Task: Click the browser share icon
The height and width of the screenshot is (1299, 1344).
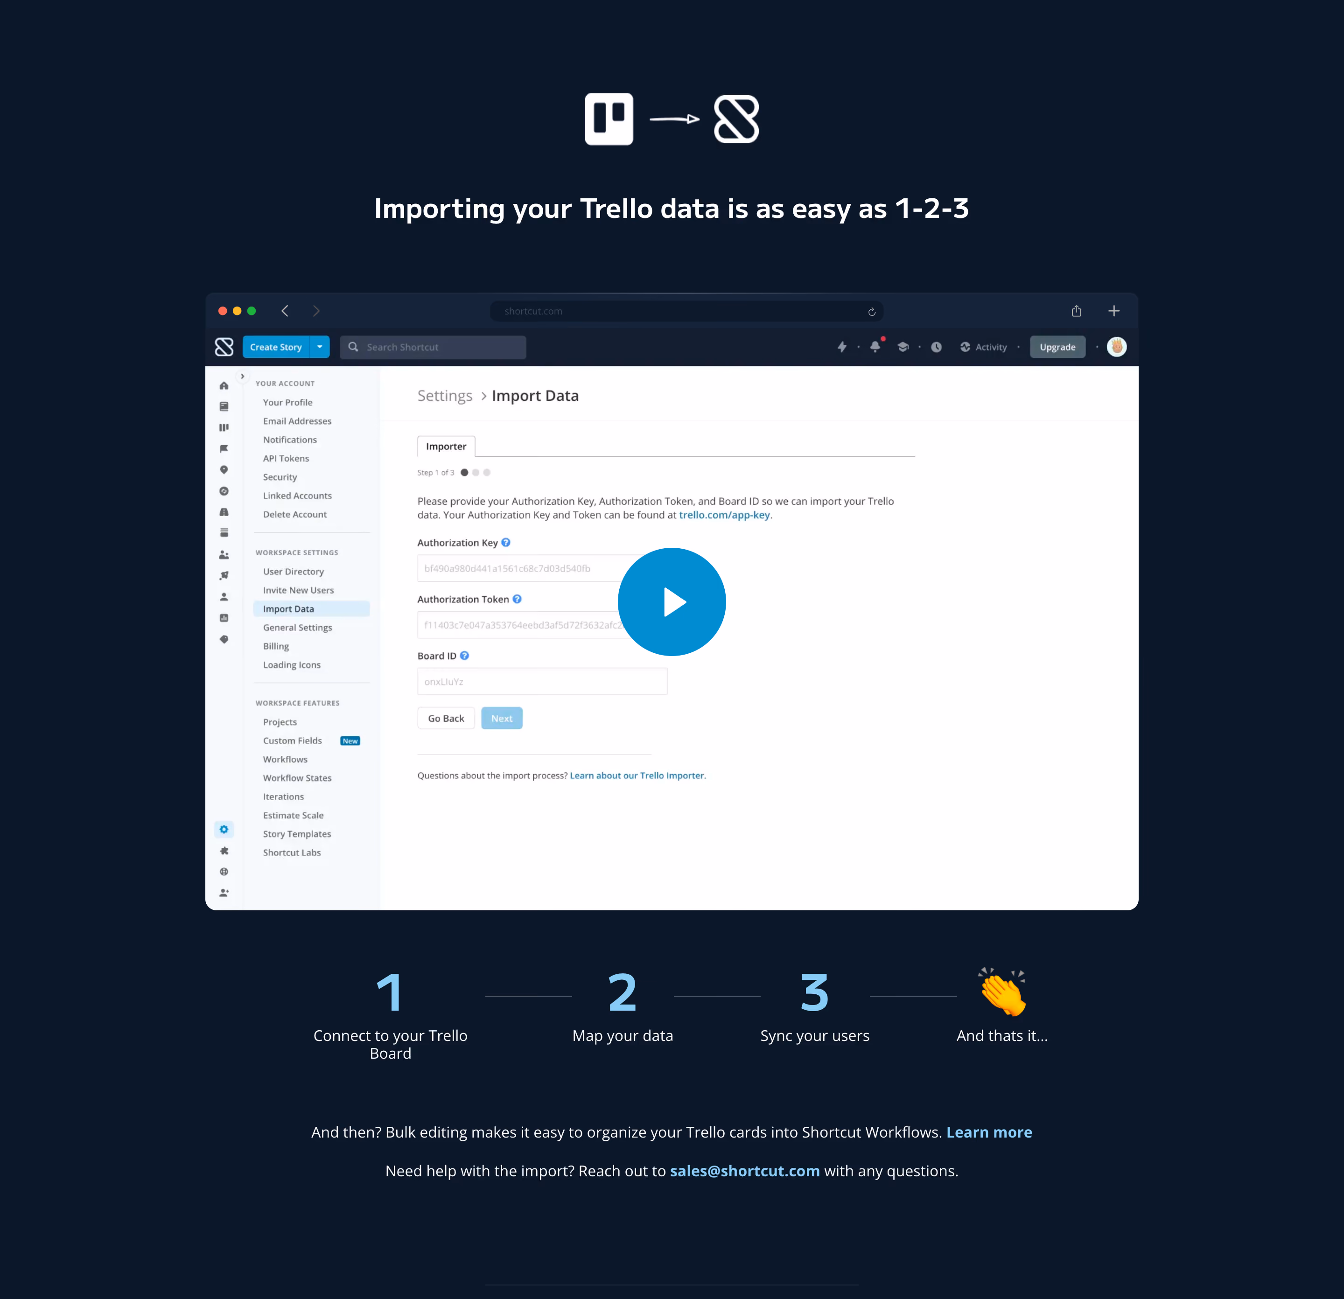Action: [x=1077, y=311]
